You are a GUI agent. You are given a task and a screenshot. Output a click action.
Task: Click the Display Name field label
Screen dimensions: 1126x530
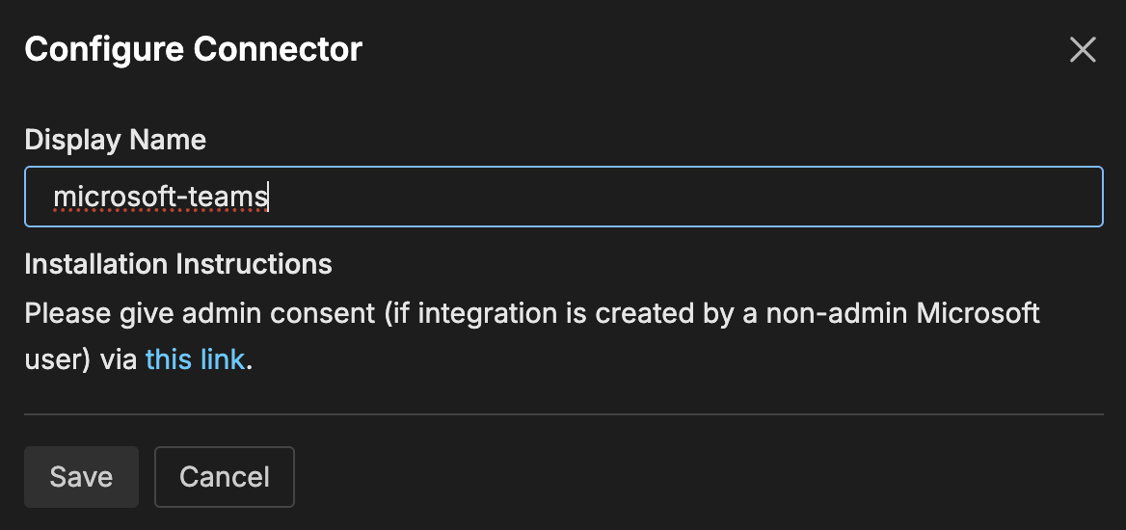[115, 140]
